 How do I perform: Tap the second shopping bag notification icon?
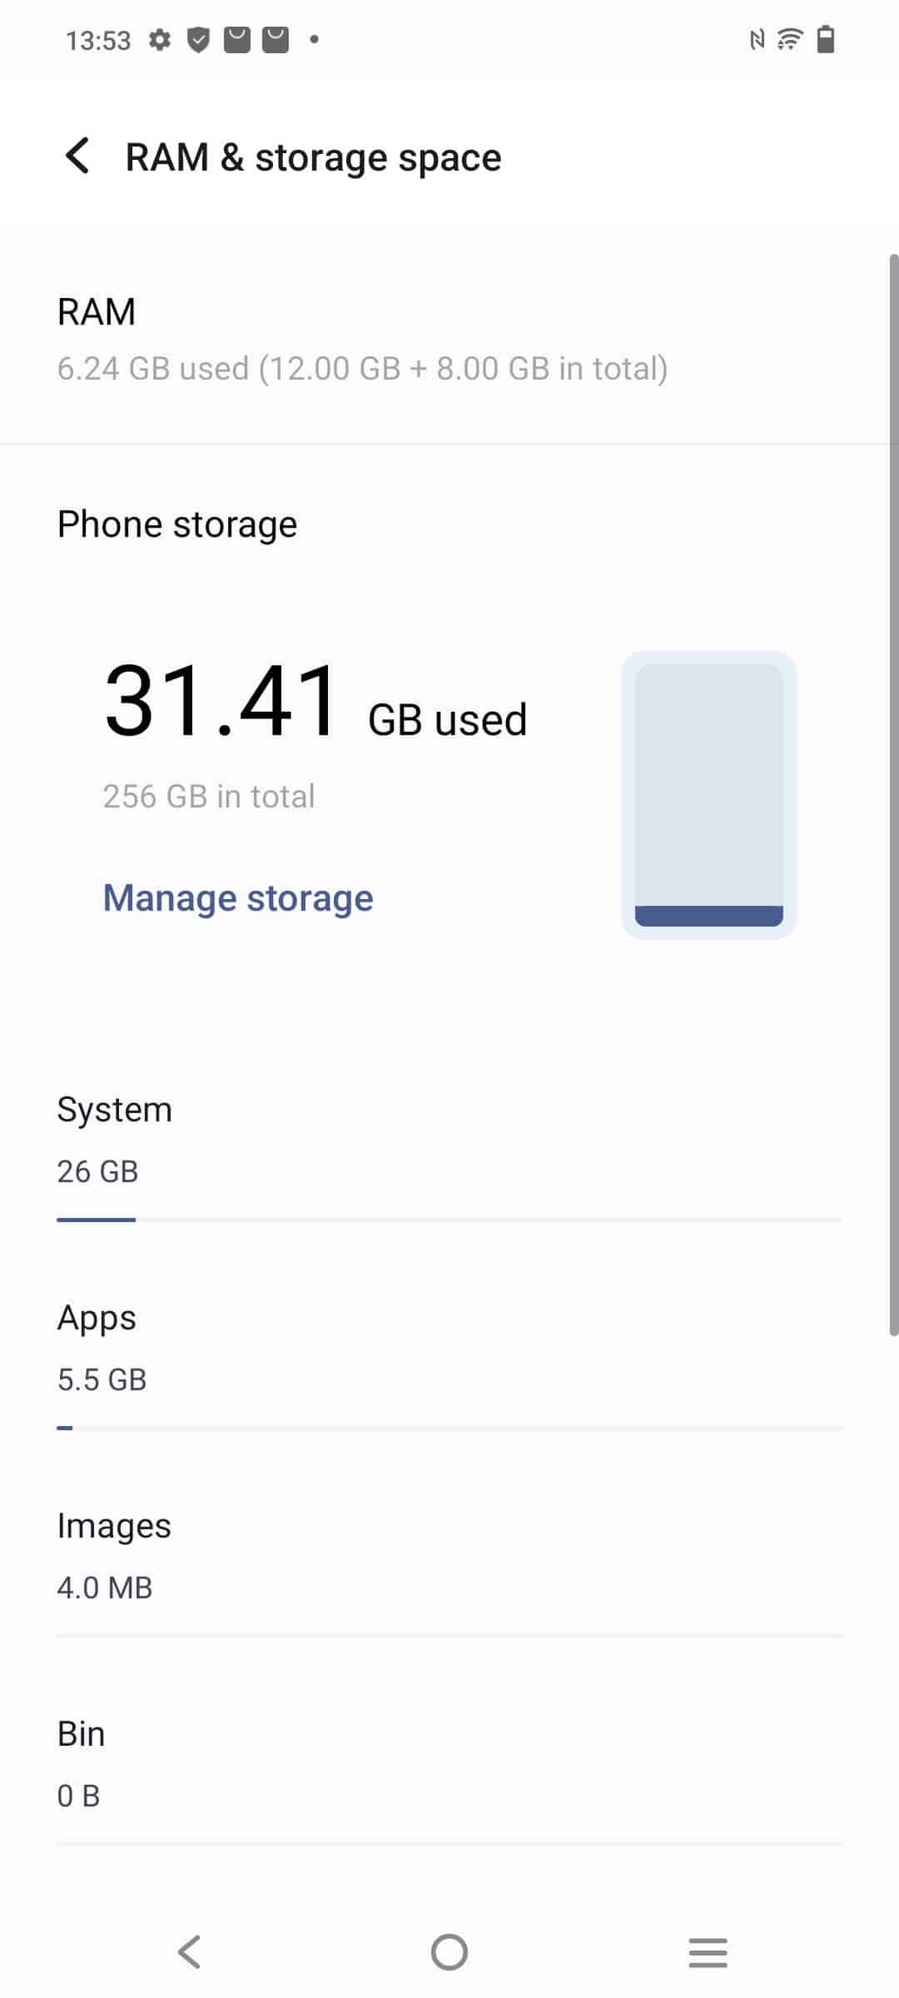[x=276, y=39]
